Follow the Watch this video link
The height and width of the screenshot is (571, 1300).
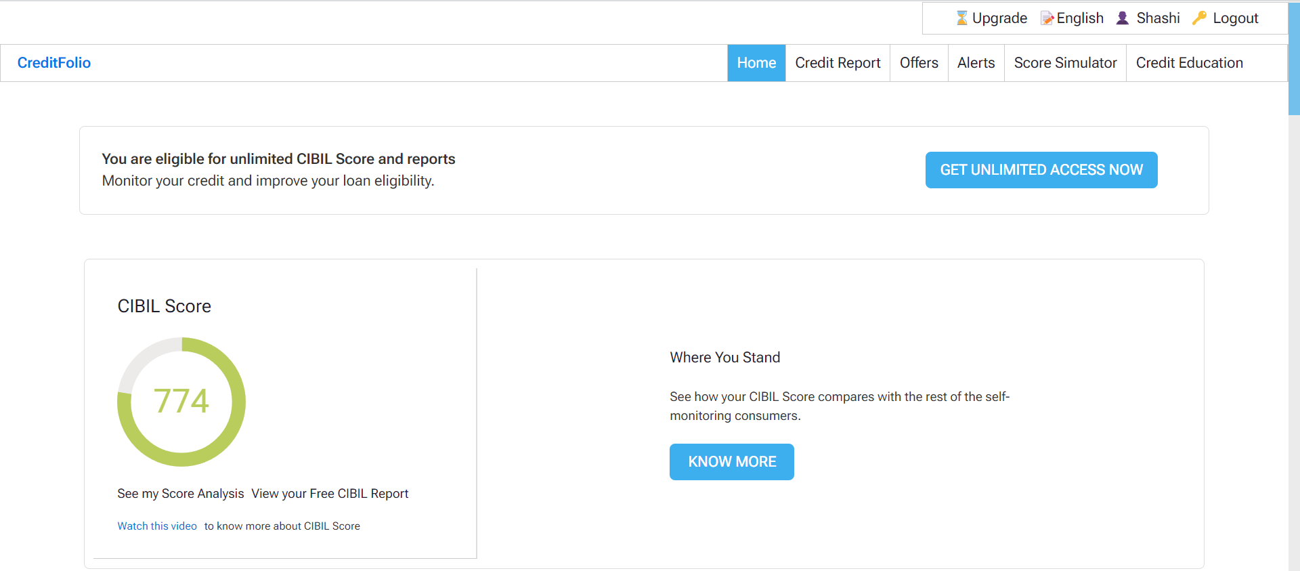157,526
